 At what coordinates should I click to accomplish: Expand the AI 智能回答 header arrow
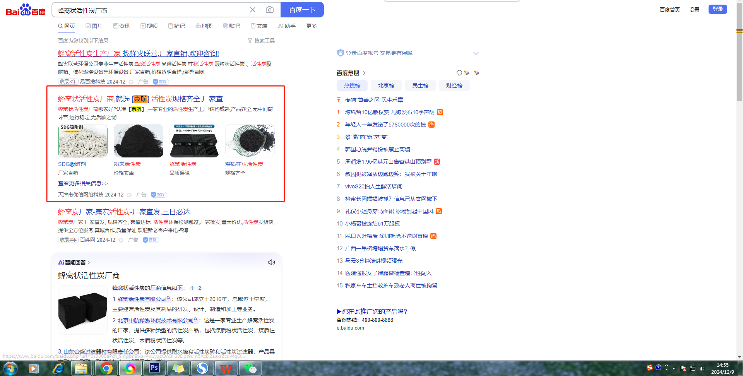89,262
